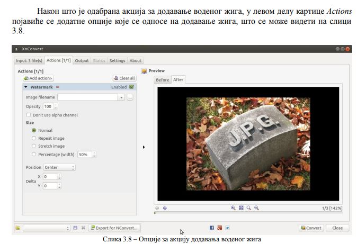Share on Facebook icon
Viewport: 357px width, 244px height.
(x=212, y=228)
